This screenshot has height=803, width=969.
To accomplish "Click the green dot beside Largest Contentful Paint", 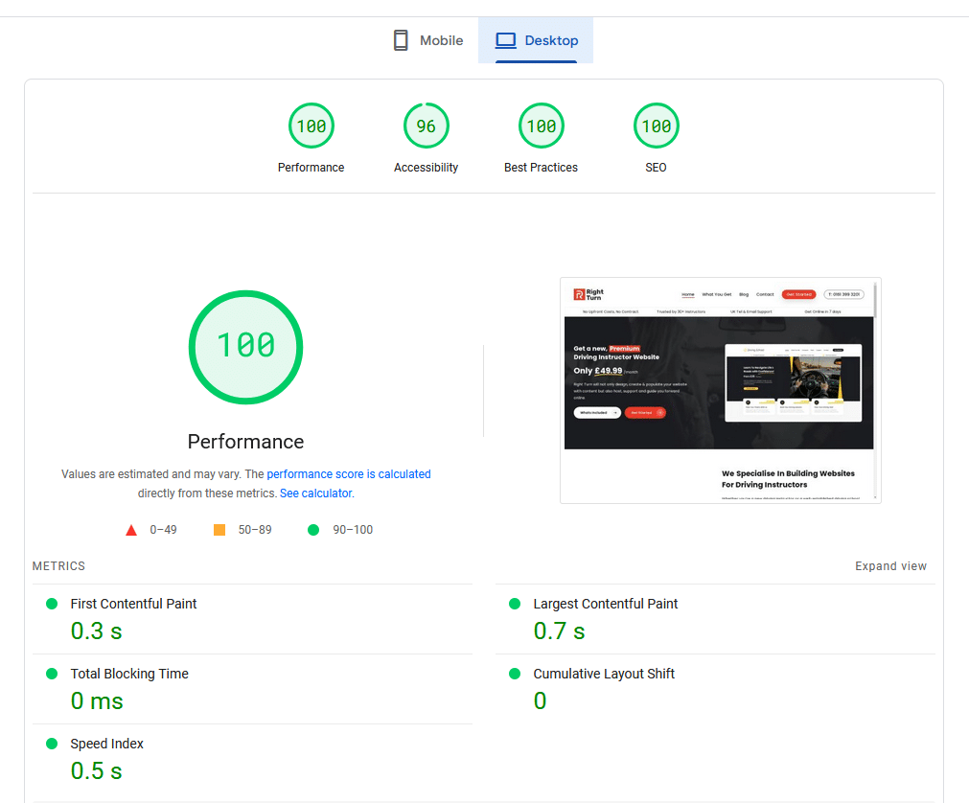I will click(x=515, y=604).
